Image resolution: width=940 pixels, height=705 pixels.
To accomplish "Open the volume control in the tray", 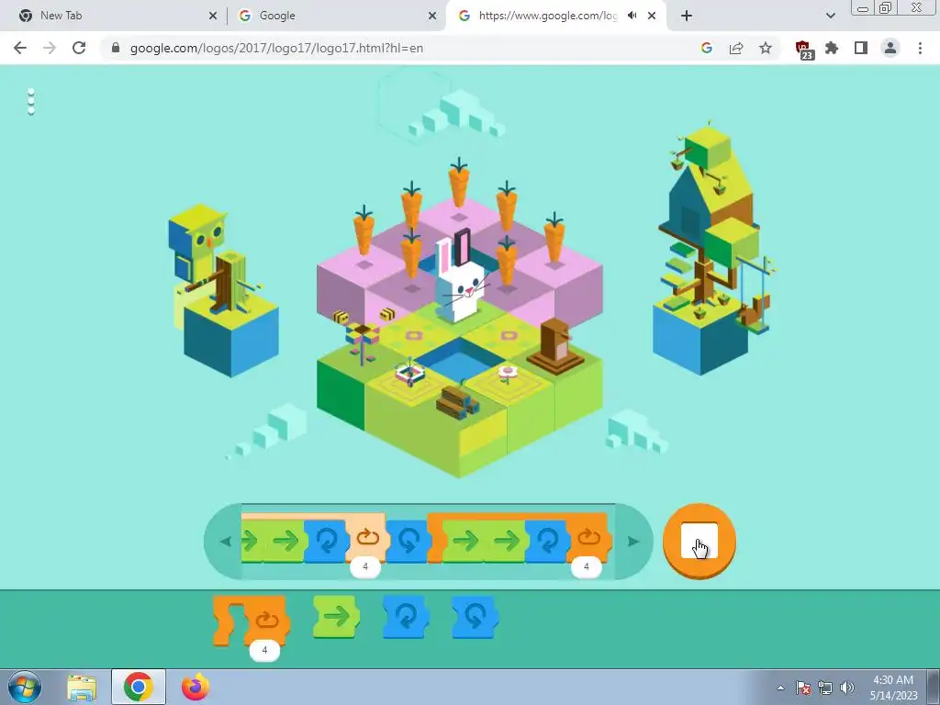I will (x=846, y=688).
